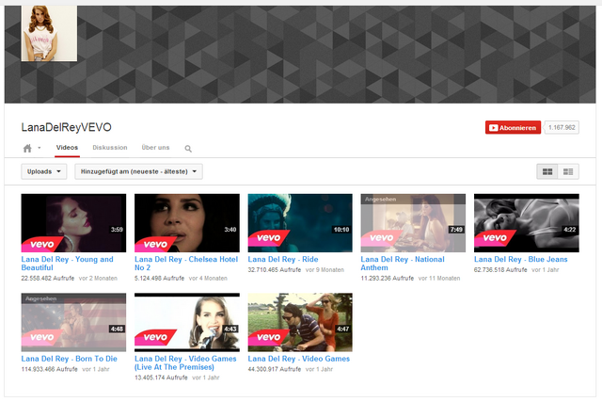The image size is (602, 402).
Task: Play the Young and Beautiful thumbnail
Action: (73, 223)
